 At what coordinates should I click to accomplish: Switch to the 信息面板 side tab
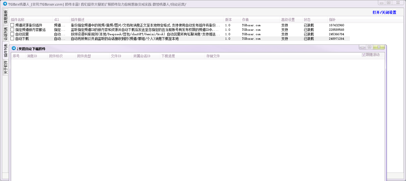coord(5,17)
